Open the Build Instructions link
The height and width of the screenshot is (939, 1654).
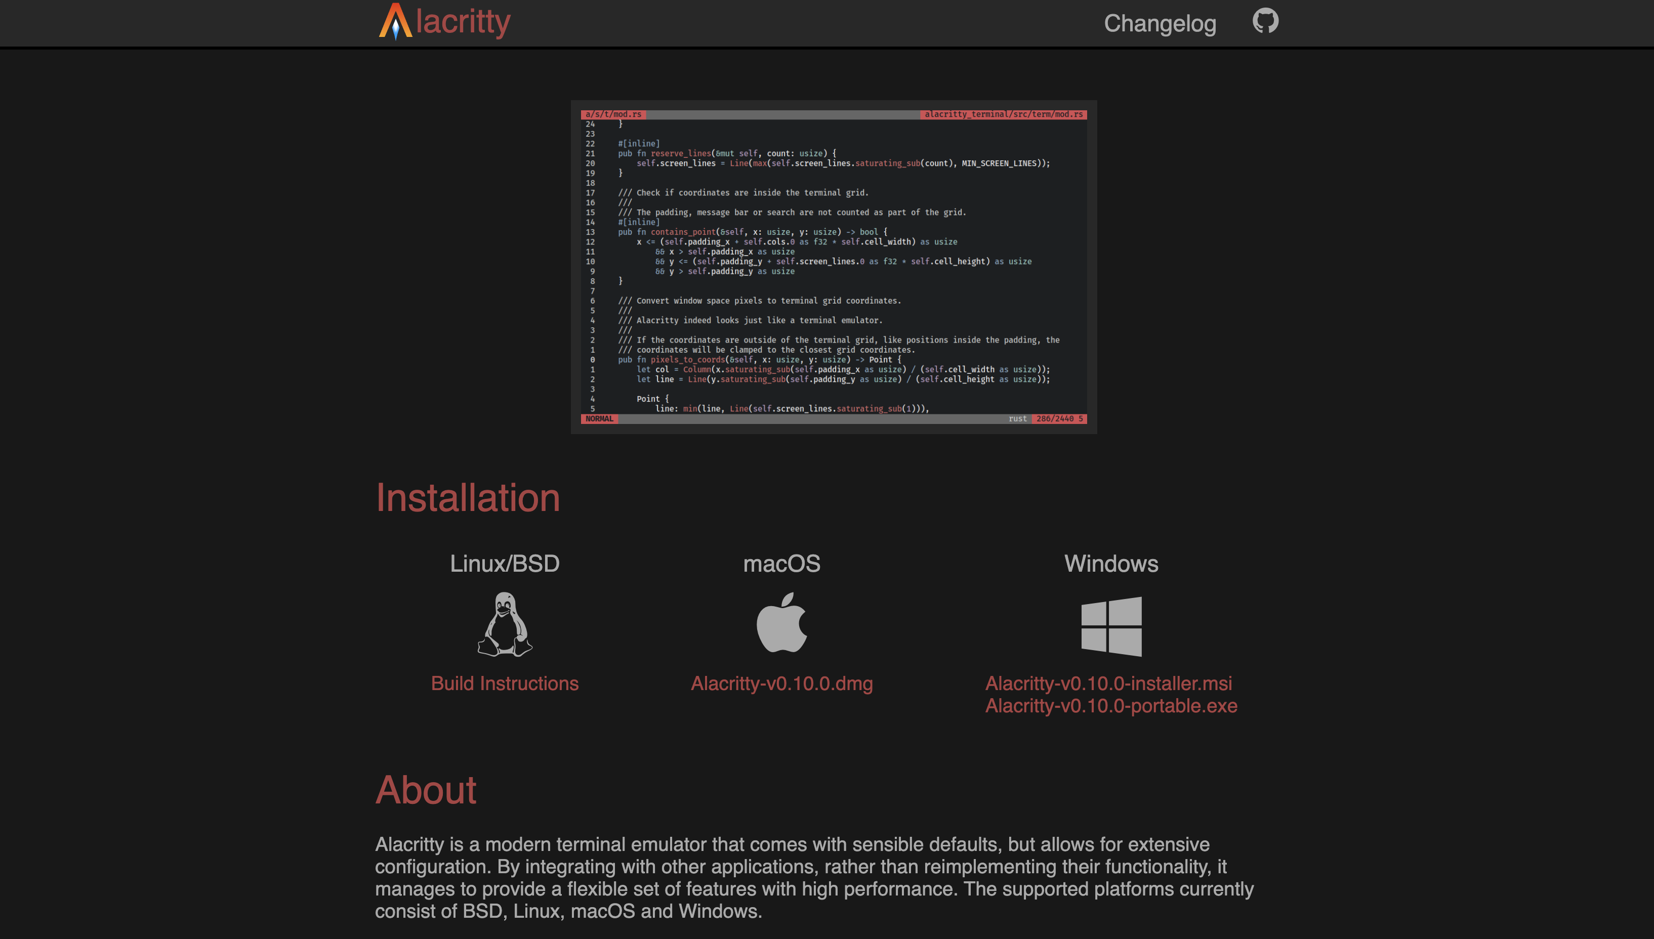pyautogui.click(x=505, y=684)
